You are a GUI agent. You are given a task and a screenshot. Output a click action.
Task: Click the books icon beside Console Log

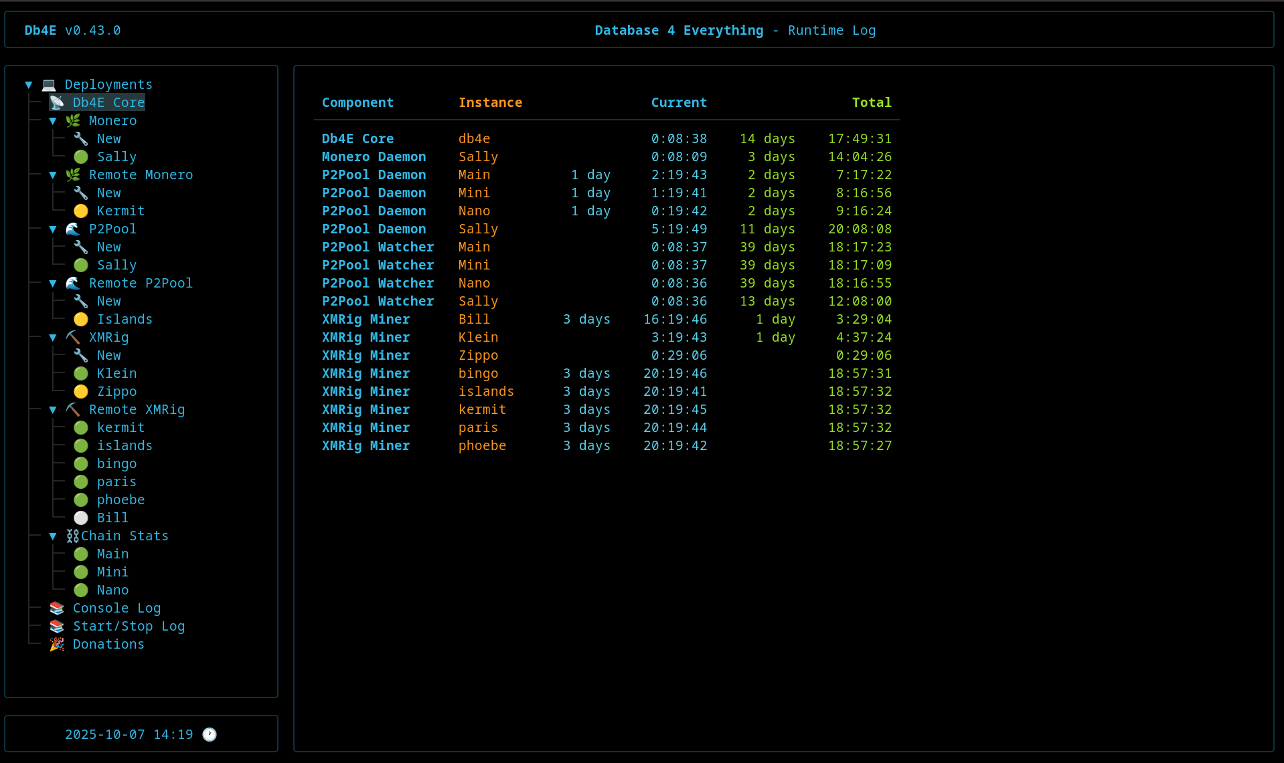click(x=57, y=608)
